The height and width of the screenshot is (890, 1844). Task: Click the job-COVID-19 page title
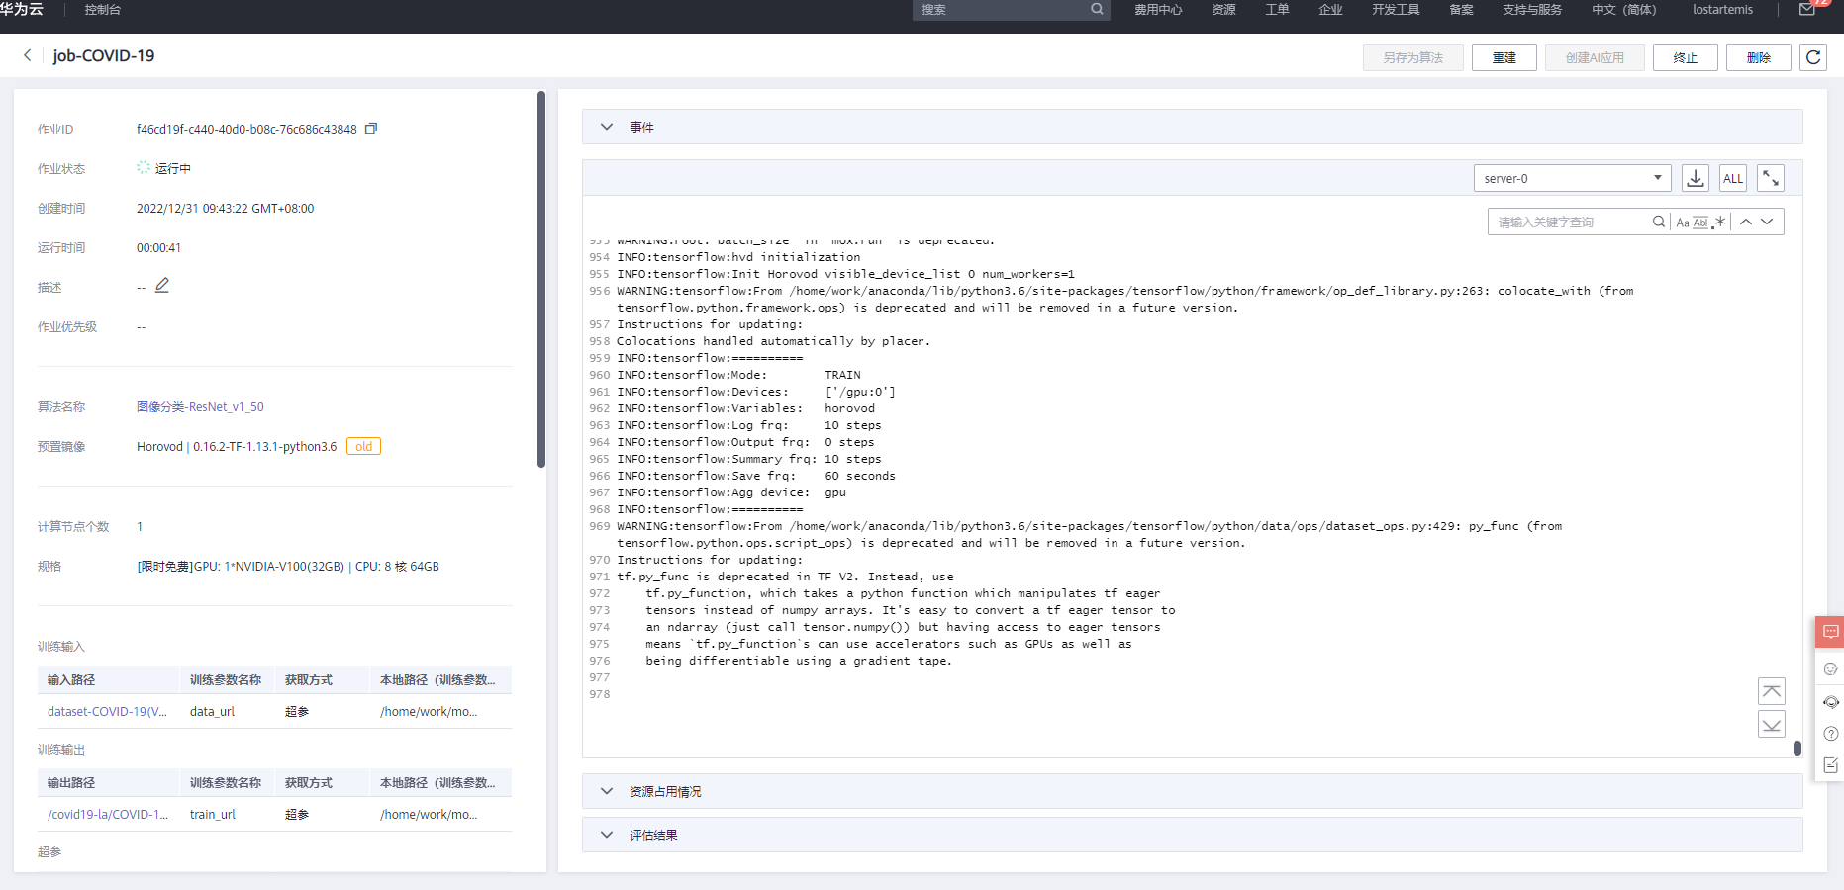coord(104,55)
